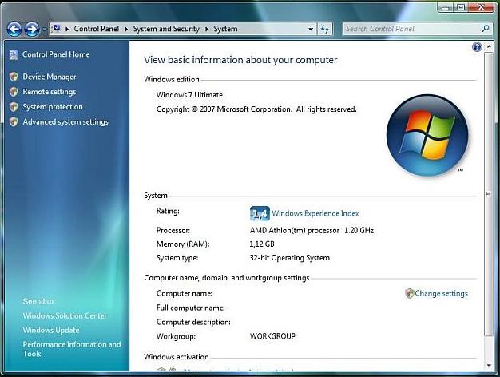500x377 pixels.
Task: Click the scrollbar down arrow
Action: point(489,366)
